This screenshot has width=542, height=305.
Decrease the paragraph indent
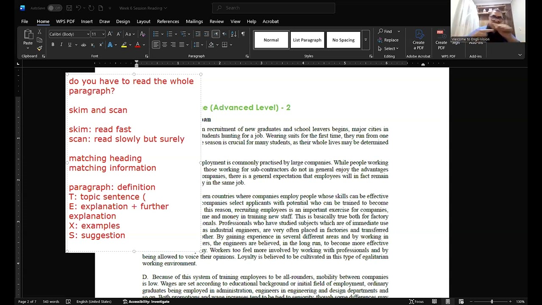pyautogui.click(x=198, y=34)
